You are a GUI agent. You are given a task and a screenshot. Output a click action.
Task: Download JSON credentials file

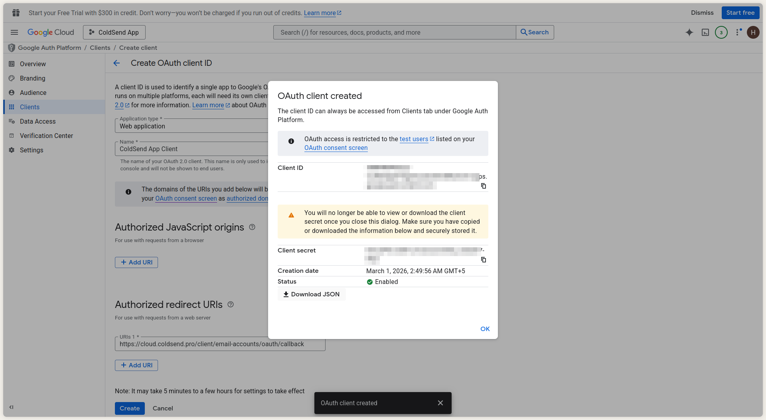point(312,294)
